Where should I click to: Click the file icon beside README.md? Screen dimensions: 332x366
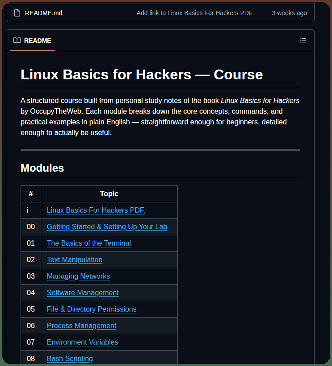pos(17,13)
